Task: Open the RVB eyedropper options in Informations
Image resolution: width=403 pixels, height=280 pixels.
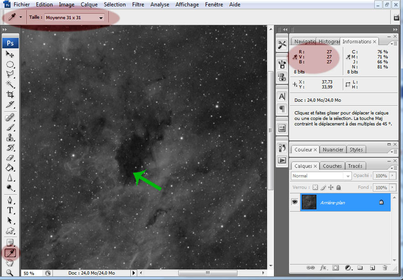Action: click(x=295, y=57)
